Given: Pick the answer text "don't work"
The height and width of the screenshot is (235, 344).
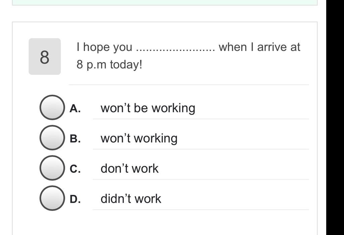Looking at the screenshot, I should click(x=129, y=168).
